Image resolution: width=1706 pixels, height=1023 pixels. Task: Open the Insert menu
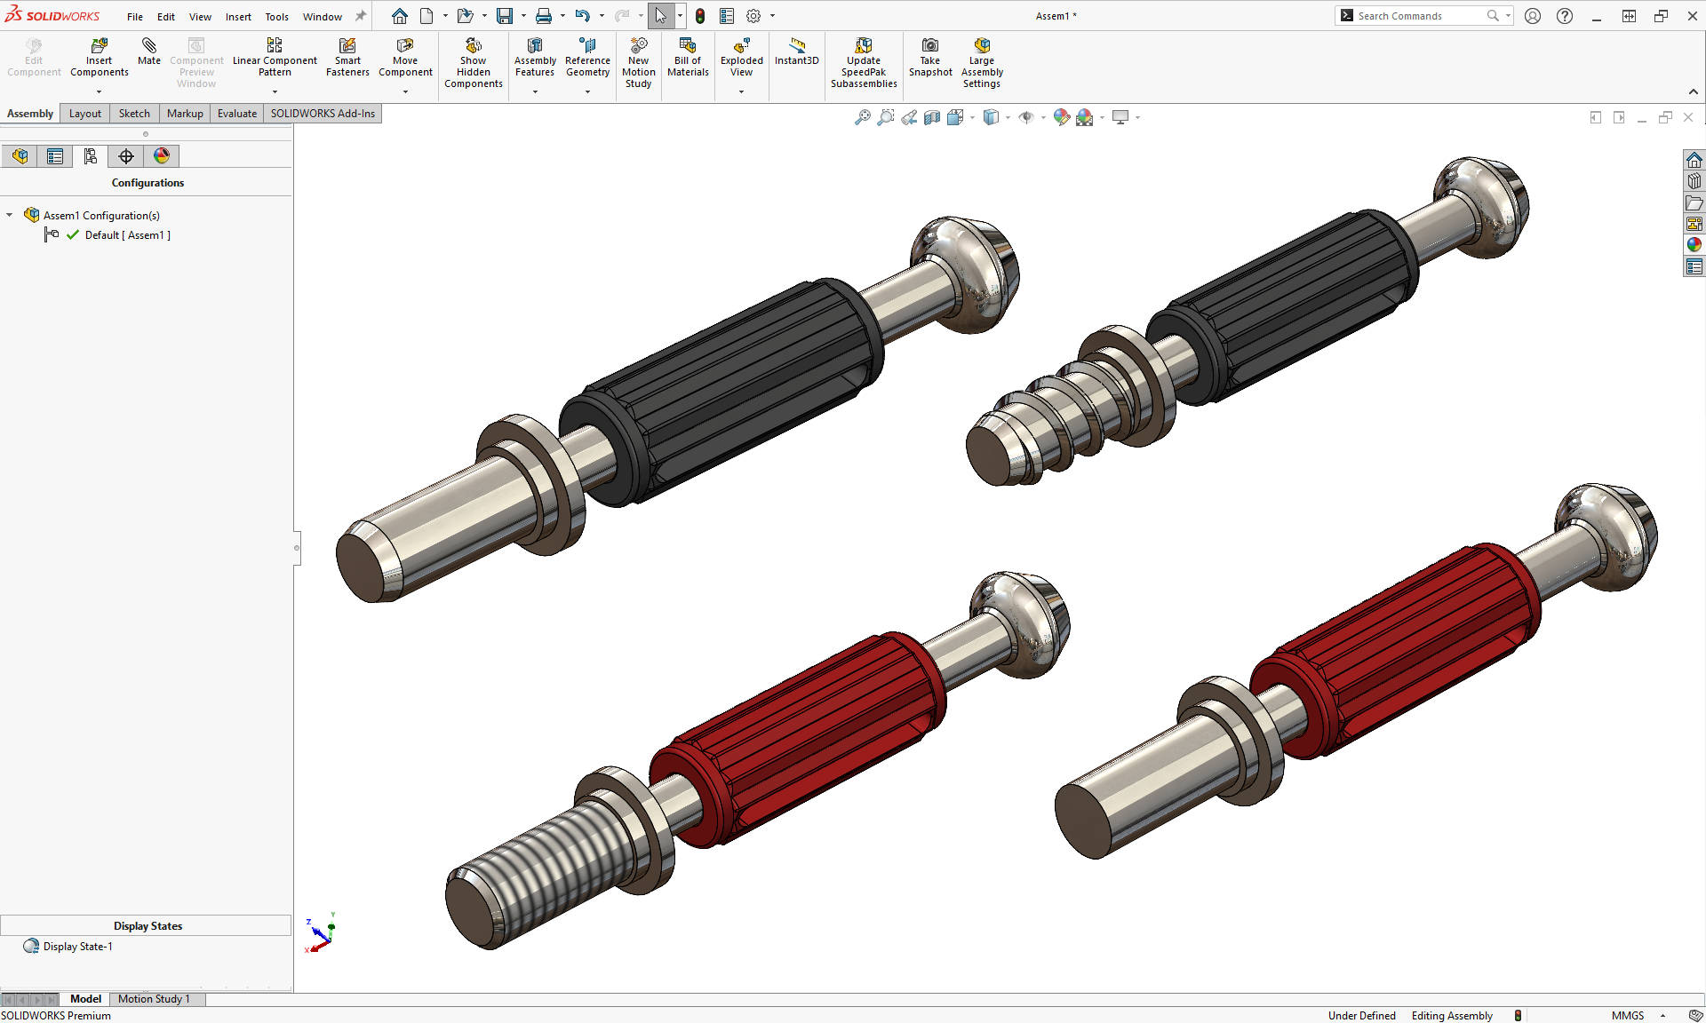[238, 16]
